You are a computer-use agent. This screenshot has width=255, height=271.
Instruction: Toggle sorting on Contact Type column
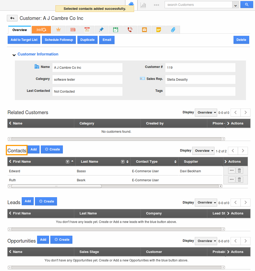tap(175, 161)
